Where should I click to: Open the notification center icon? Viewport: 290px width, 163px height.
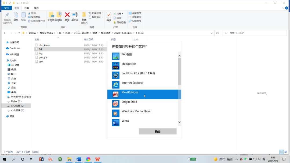pyautogui.click(x=284, y=159)
